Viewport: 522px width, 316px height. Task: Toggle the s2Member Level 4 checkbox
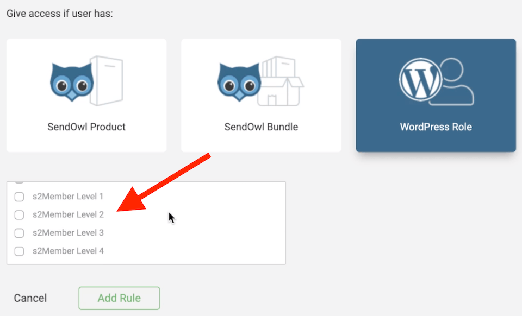click(x=20, y=251)
